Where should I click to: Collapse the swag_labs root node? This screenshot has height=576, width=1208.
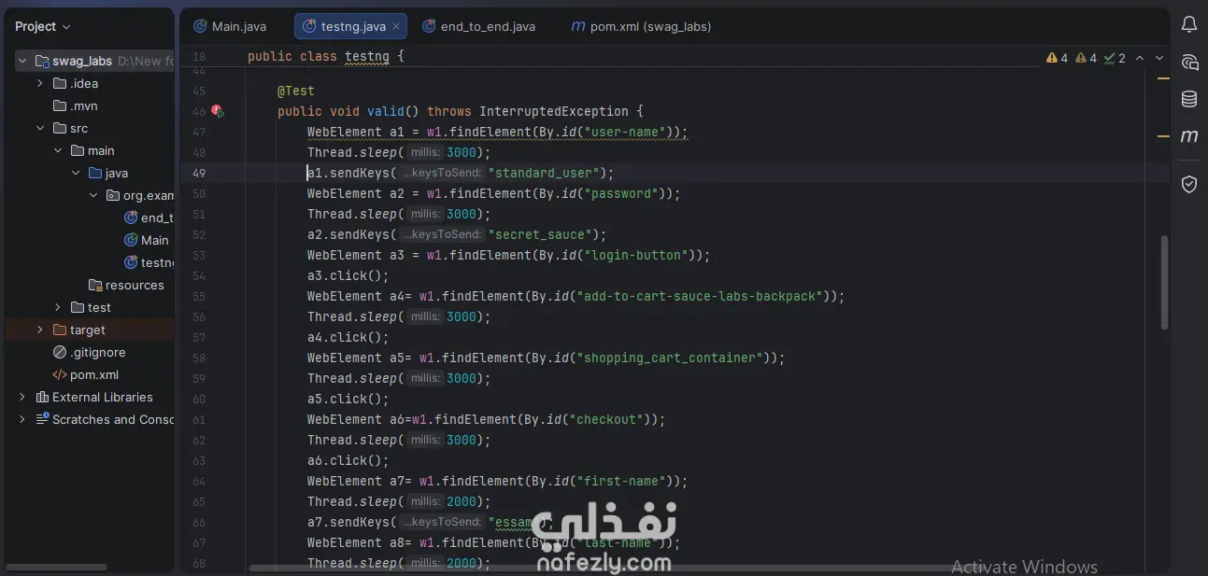(22, 61)
